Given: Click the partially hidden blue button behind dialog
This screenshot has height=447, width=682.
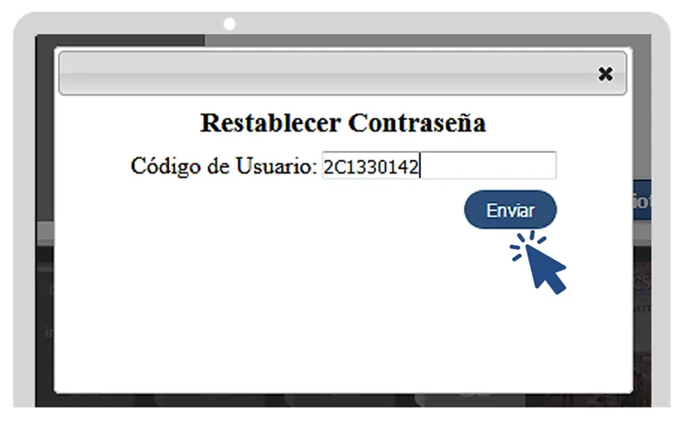Looking at the screenshot, I should [642, 200].
